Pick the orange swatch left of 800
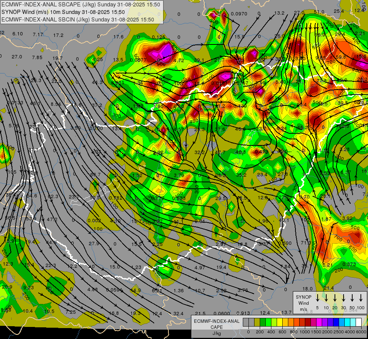This screenshot has height=339, width=368. pyautogui.click(x=291, y=322)
